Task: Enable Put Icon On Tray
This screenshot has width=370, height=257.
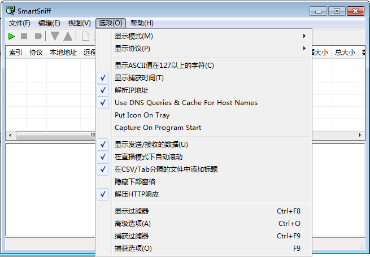Action: coord(204,115)
